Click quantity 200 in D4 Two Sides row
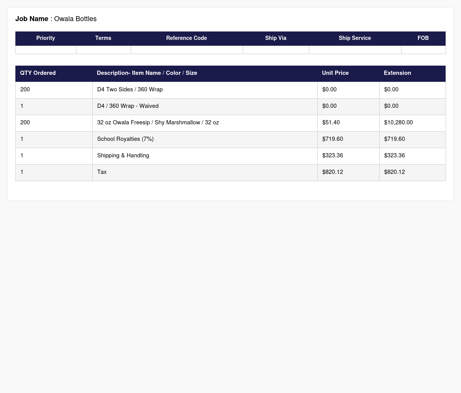This screenshot has width=461, height=393. coord(25,89)
